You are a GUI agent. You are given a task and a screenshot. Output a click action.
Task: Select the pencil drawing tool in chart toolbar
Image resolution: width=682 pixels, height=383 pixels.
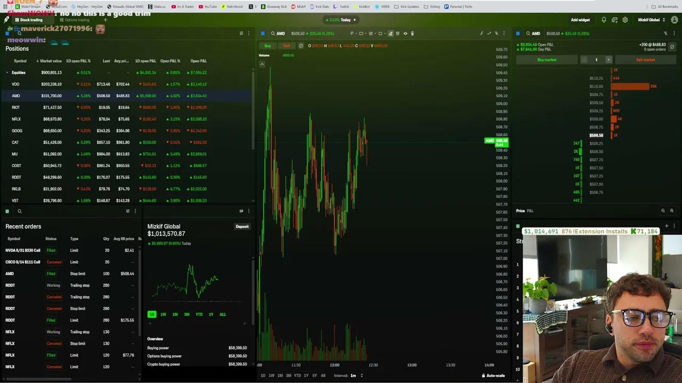(391, 34)
